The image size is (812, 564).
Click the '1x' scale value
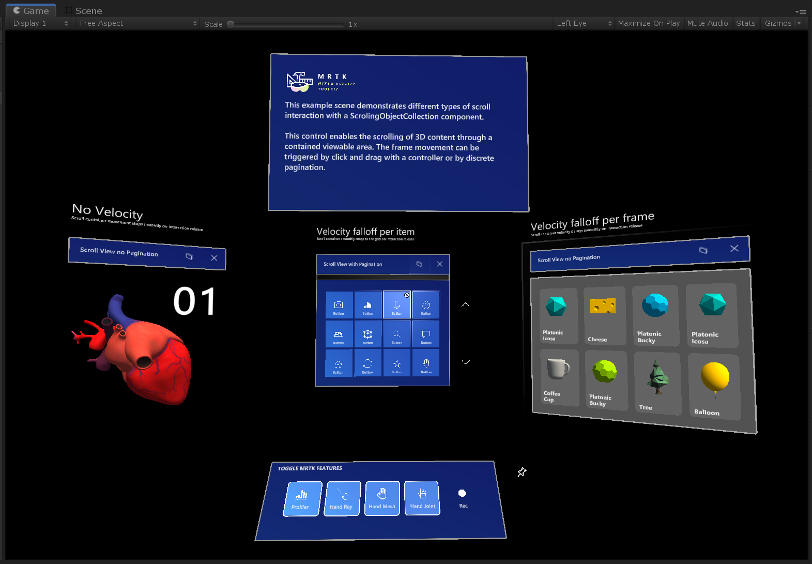click(353, 24)
